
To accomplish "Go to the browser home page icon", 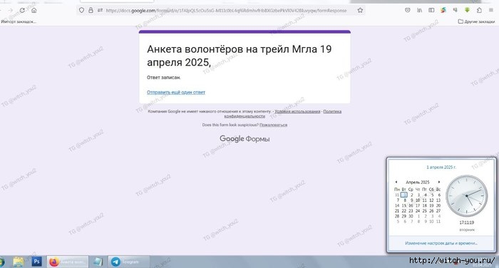I will point(34,10).
